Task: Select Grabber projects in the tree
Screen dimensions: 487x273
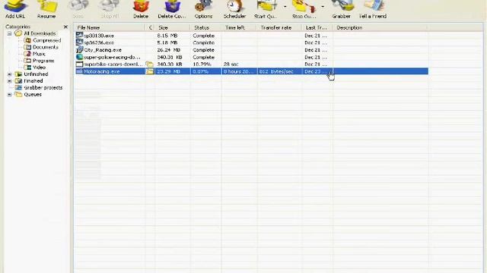Action: 43,88
